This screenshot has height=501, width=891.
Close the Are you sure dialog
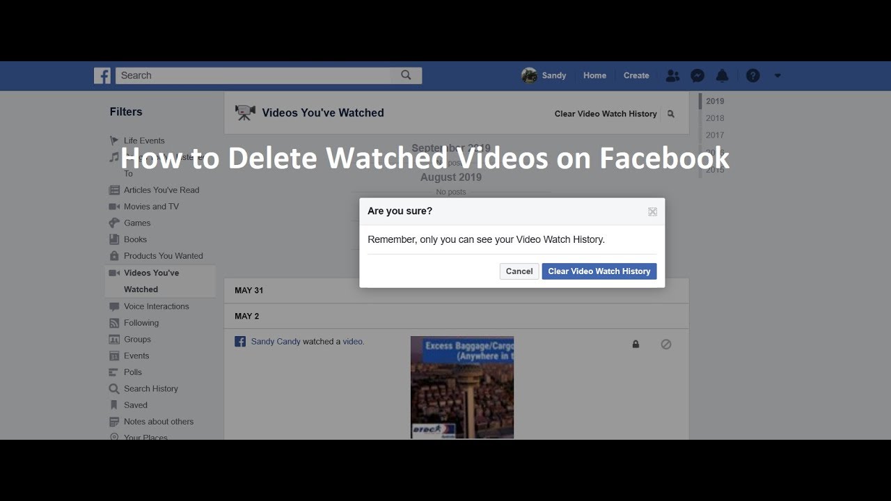(652, 212)
